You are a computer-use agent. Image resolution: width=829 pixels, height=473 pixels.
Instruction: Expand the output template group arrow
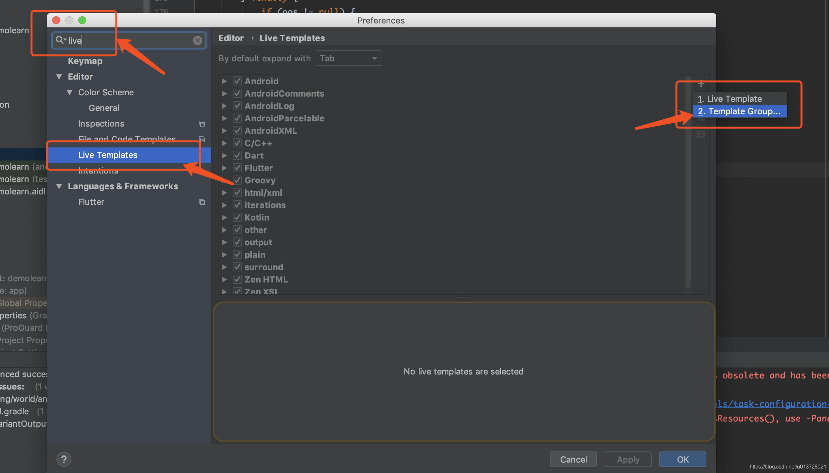[224, 242]
